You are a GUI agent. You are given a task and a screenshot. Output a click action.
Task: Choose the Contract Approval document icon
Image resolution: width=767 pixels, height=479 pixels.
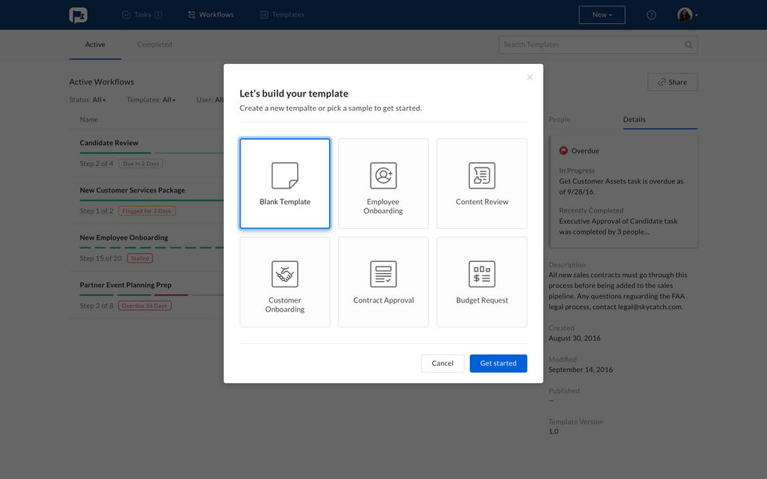pyautogui.click(x=383, y=274)
